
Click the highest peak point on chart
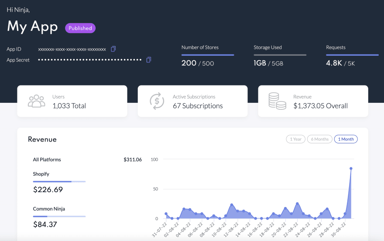pyautogui.click(x=351, y=169)
